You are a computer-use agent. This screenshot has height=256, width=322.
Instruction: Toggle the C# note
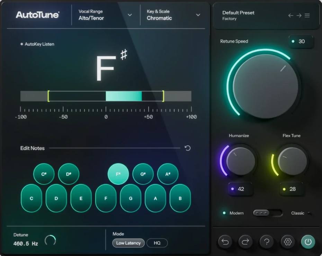44,174
